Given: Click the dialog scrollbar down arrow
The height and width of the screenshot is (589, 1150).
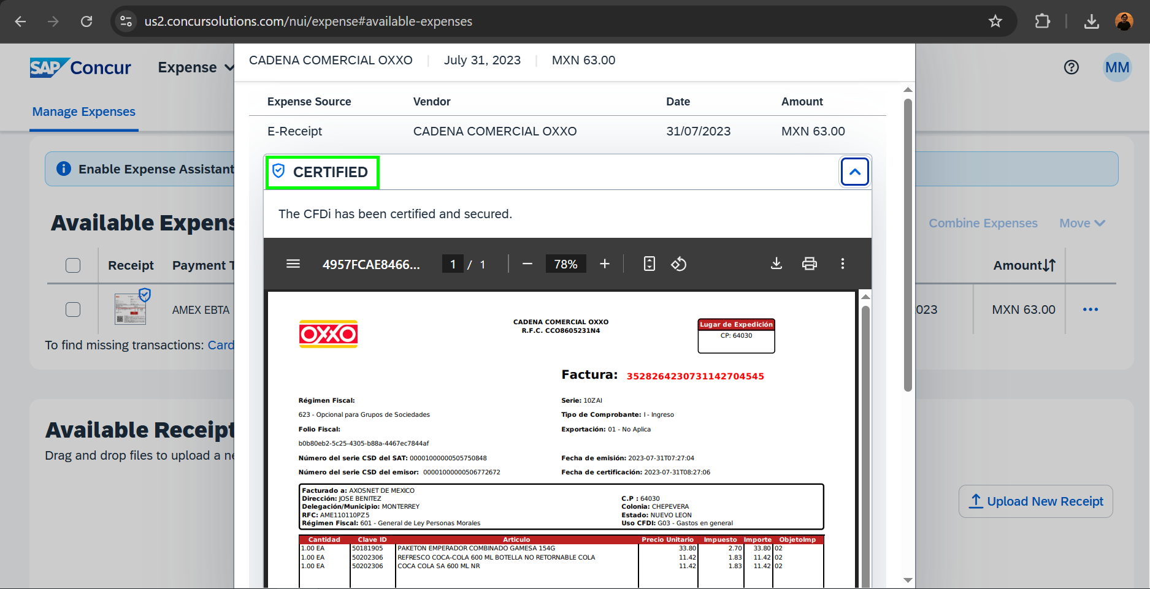Looking at the screenshot, I should coord(908,580).
